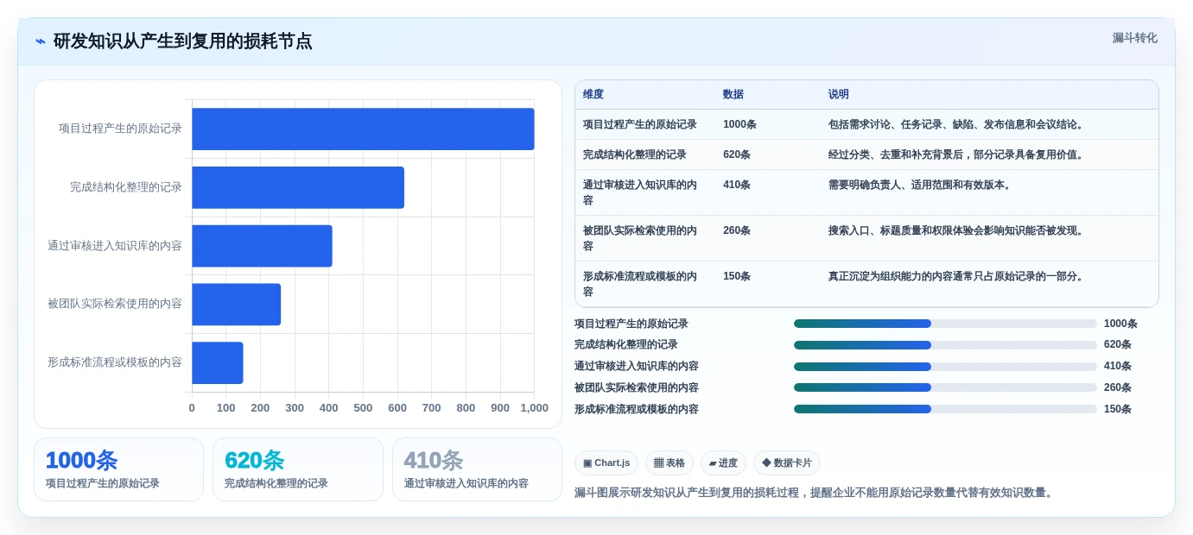Click the 150条 progress bar
This screenshot has width=1193, height=535.
coord(945,409)
